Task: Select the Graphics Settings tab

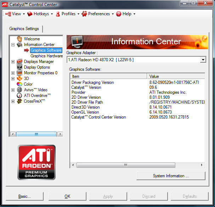Action: [x=24, y=29]
